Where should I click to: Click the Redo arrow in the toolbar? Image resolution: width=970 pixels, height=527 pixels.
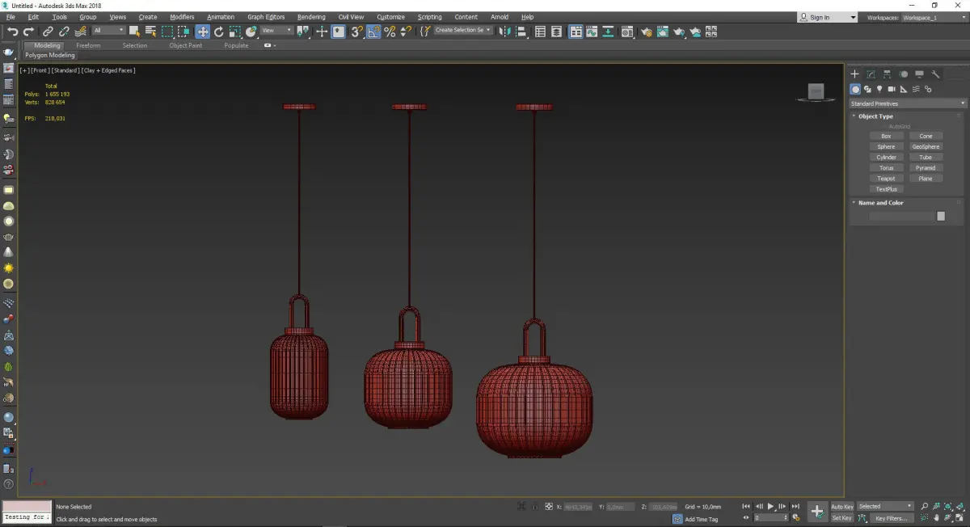[x=28, y=32]
